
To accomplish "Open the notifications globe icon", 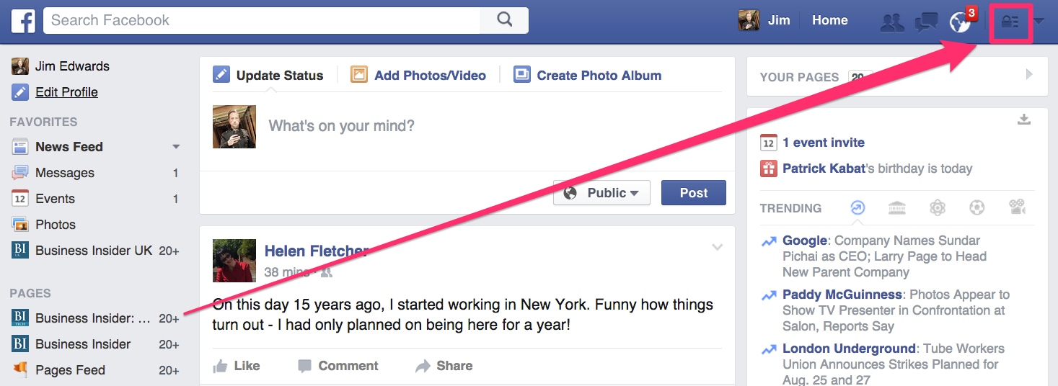I will pyautogui.click(x=960, y=22).
